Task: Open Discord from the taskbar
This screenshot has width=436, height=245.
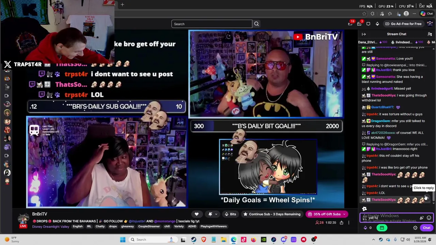Action: pyautogui.click(x=283, y=240)
